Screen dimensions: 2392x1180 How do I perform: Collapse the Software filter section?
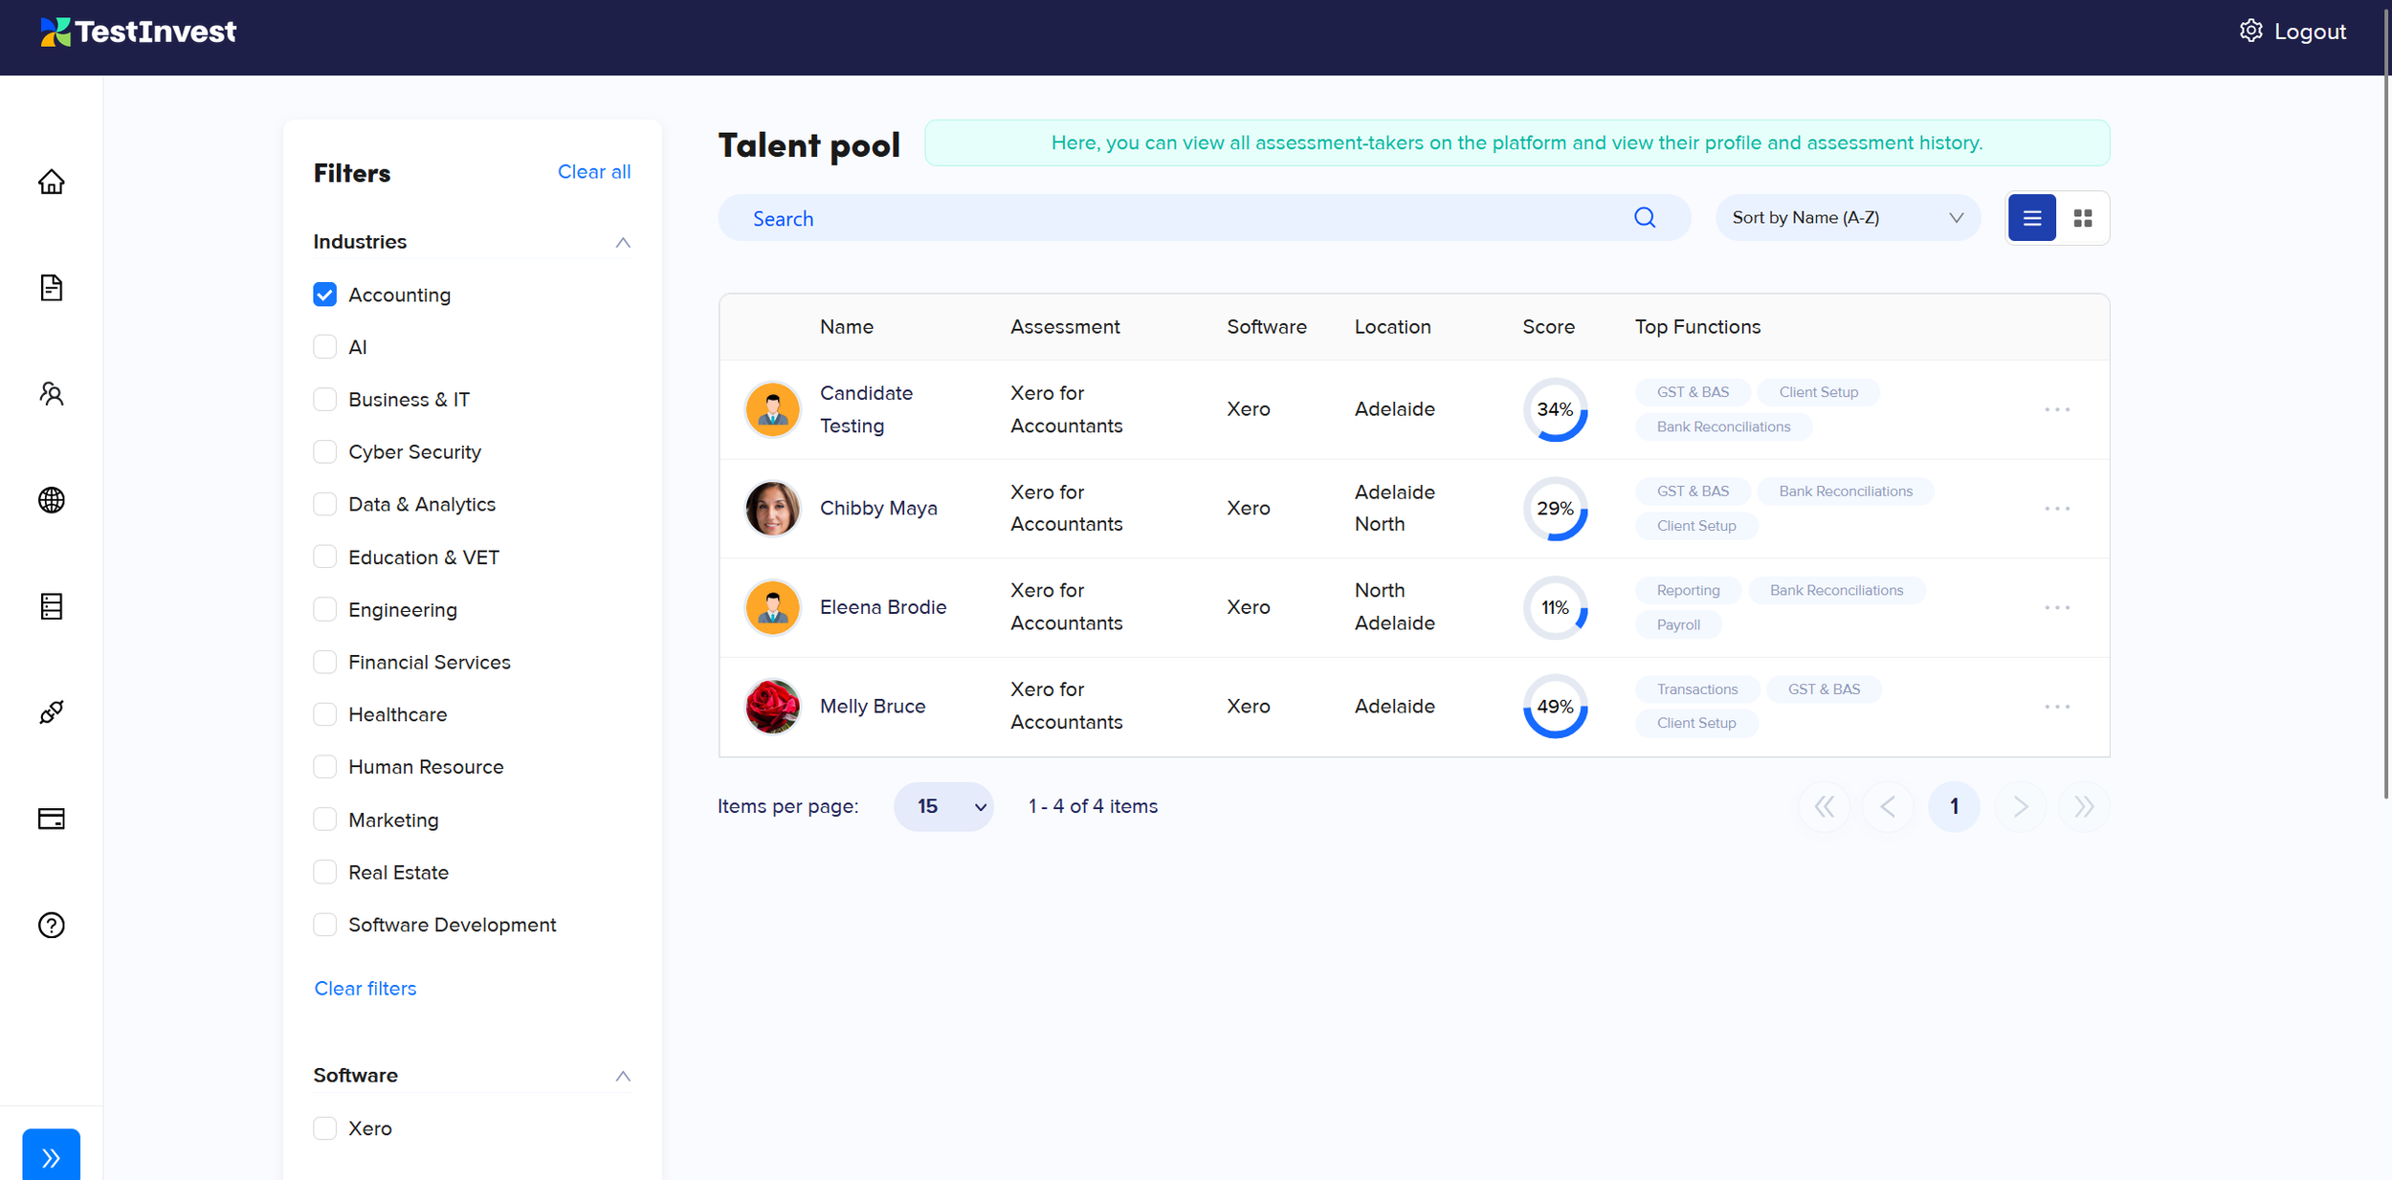click(x=623, y=1076)
